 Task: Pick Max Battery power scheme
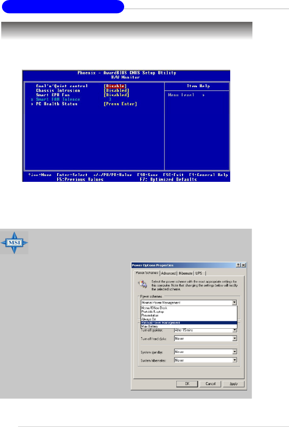click(189, 326)
